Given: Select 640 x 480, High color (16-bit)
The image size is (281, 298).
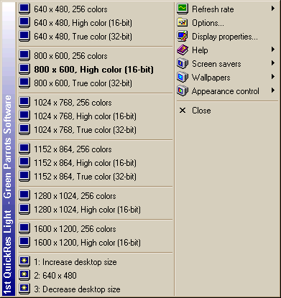Looking at the screenshot, I should 96,23.
